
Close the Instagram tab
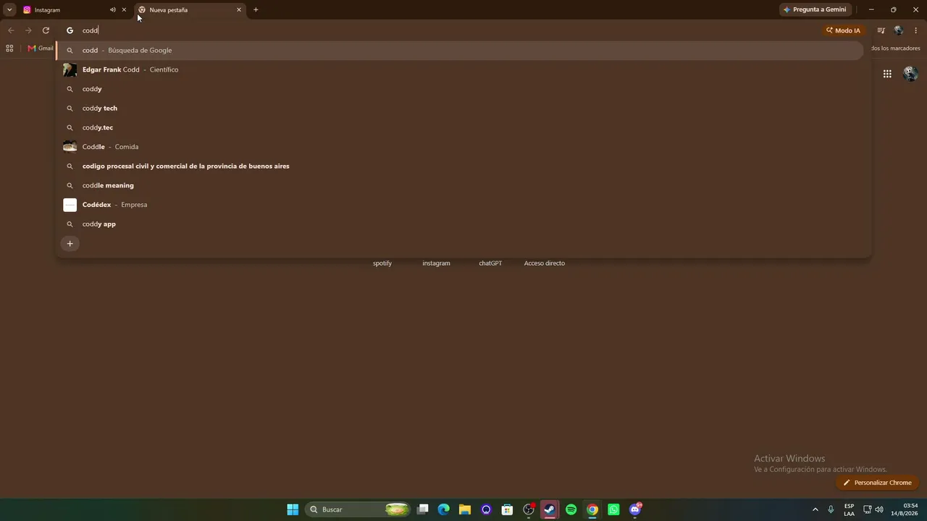coord(124,10)
